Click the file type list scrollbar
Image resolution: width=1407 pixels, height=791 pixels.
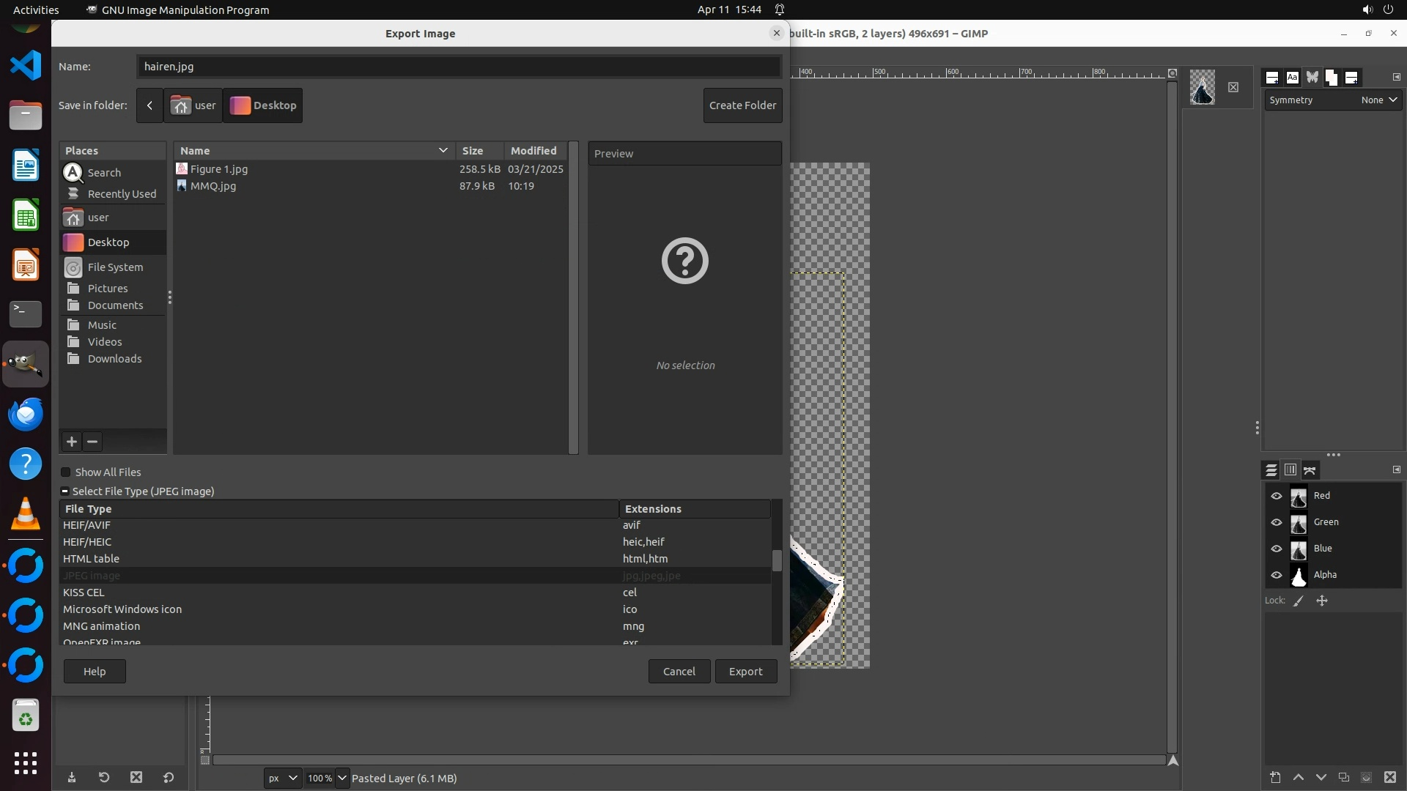click(x=777, y=560)
